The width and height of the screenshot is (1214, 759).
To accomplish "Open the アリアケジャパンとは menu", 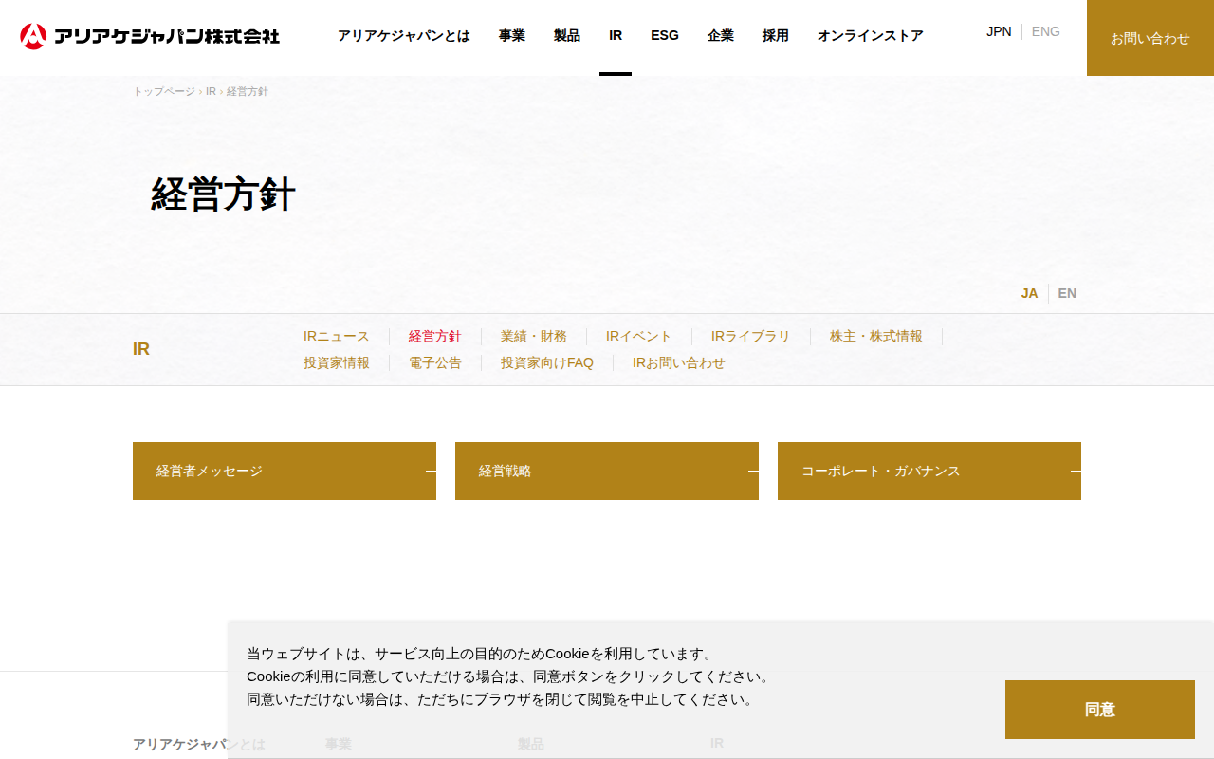I will pos(404,35).
